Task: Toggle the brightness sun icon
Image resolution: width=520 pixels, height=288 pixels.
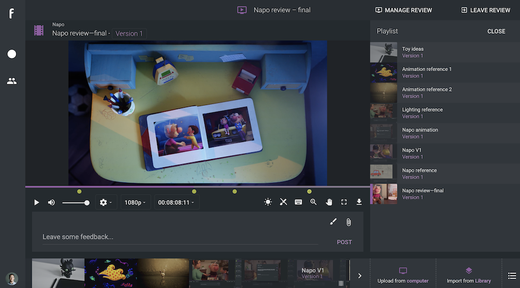Action: [268, 202]
